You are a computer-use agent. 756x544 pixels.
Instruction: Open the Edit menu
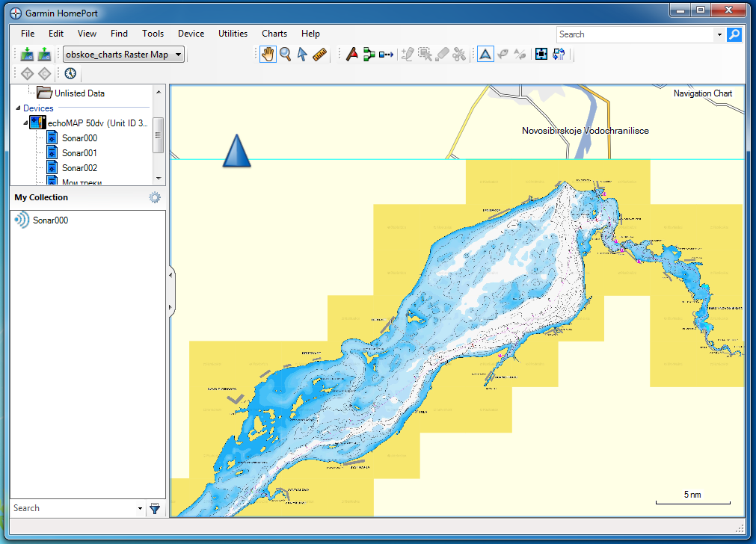coord(56,34)
